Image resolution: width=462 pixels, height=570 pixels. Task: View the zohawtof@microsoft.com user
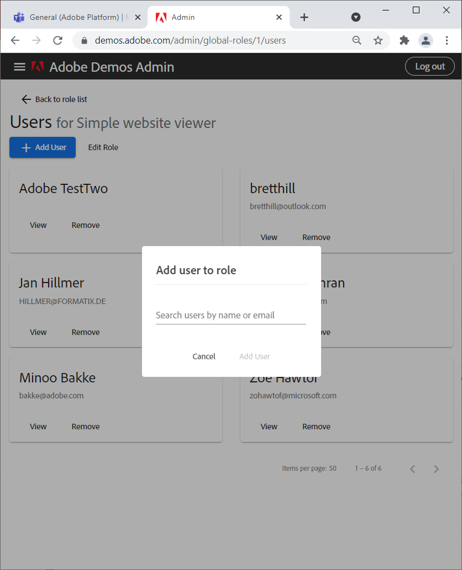[269, 427]
